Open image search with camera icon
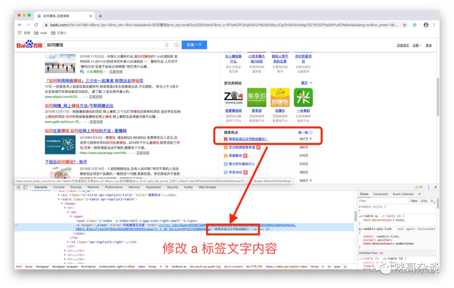 176,45
